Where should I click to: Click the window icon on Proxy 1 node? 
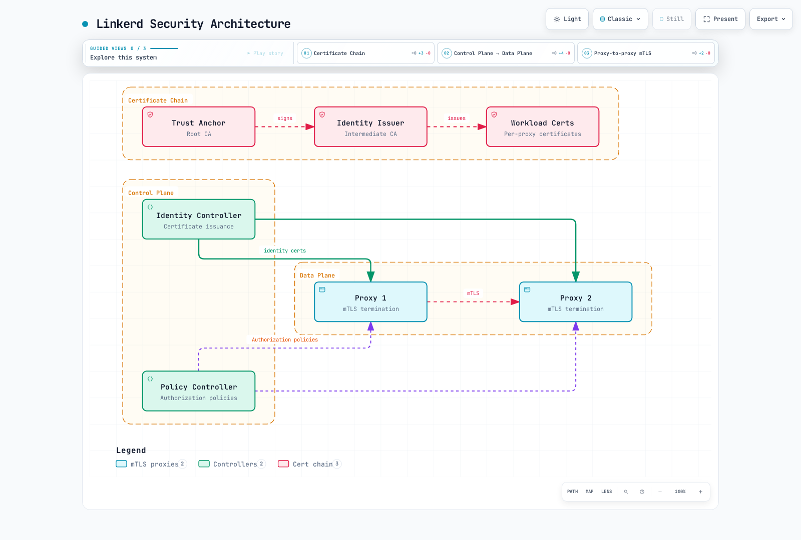[x=322, y=289]
